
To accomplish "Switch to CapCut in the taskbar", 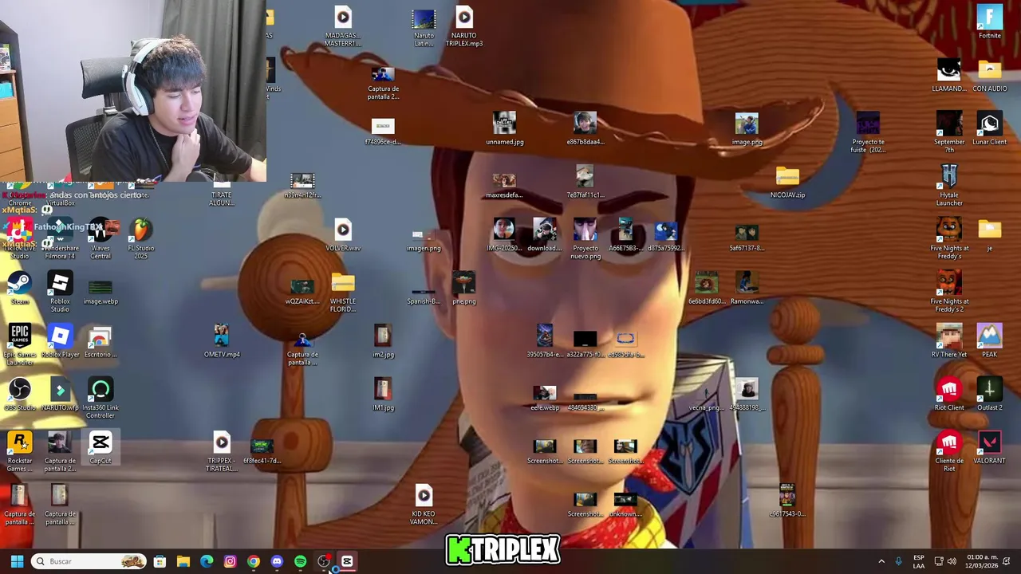I will (347, 561).
